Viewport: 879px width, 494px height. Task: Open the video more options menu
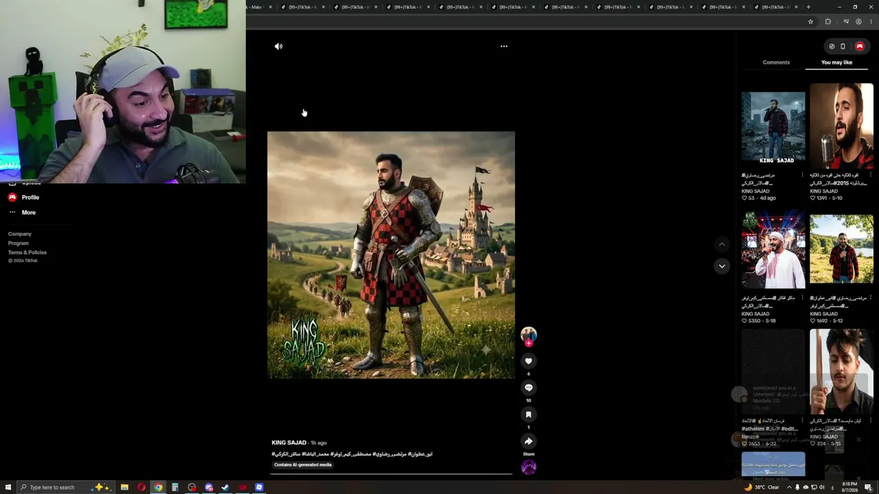point(503,47)
